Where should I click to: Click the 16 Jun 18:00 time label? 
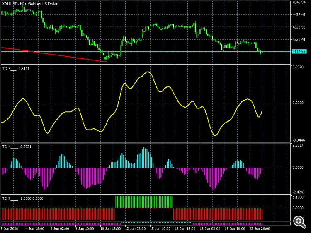tap(185, 228)
